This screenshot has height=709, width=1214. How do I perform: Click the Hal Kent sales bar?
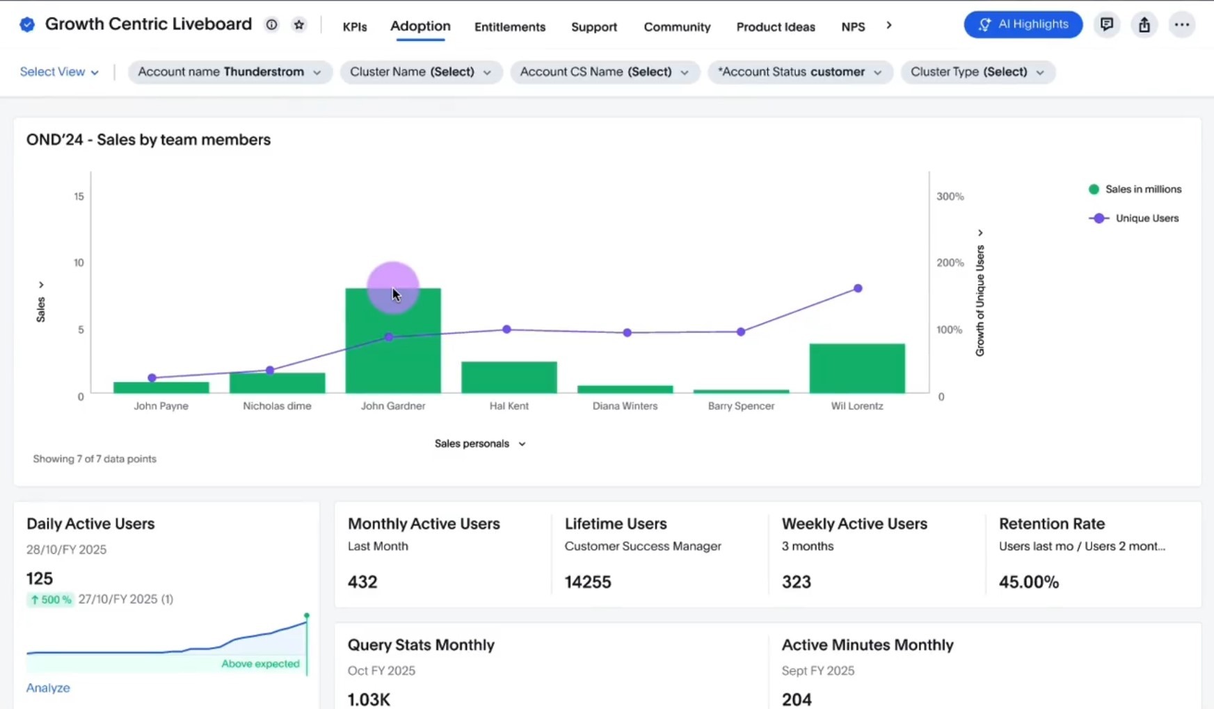click(x=509, y=377)
